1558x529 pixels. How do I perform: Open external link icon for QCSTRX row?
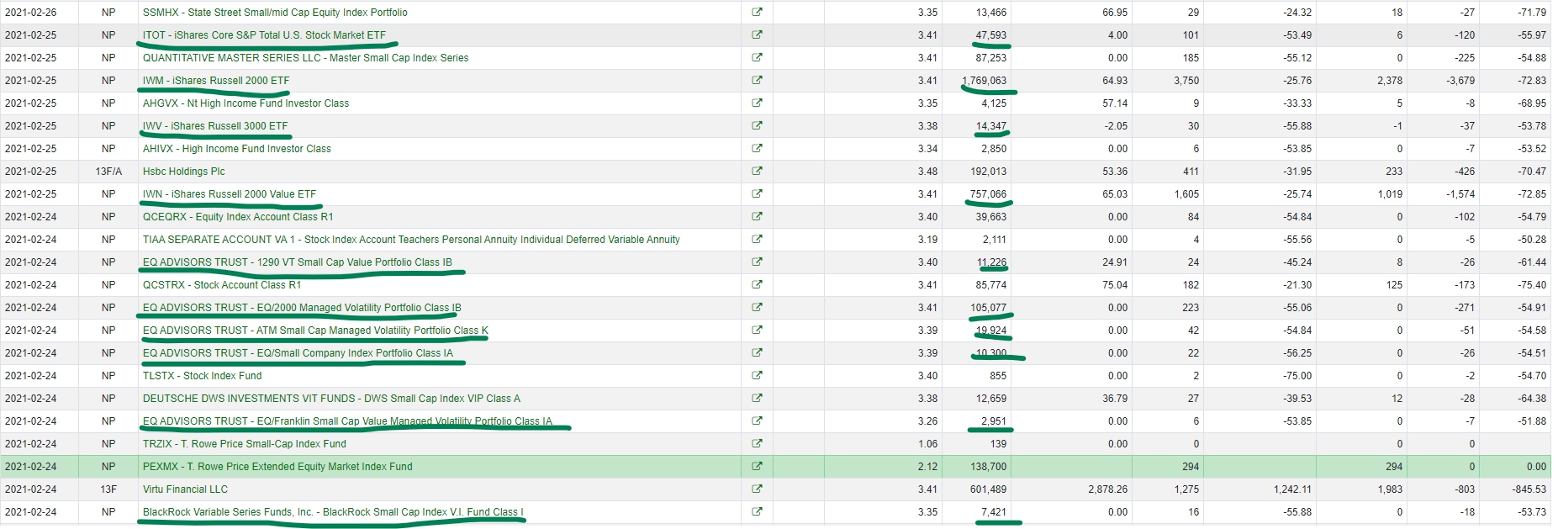[x=757, y=285]
